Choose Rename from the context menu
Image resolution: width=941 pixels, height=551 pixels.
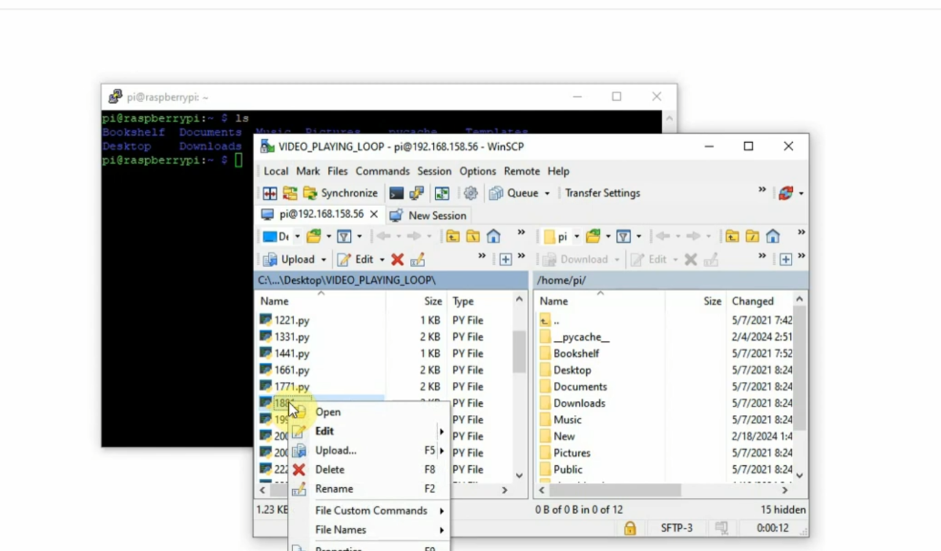tap(334, 488)
